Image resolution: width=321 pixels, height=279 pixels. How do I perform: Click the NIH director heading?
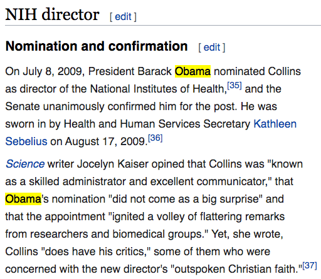tap(52, 14)
